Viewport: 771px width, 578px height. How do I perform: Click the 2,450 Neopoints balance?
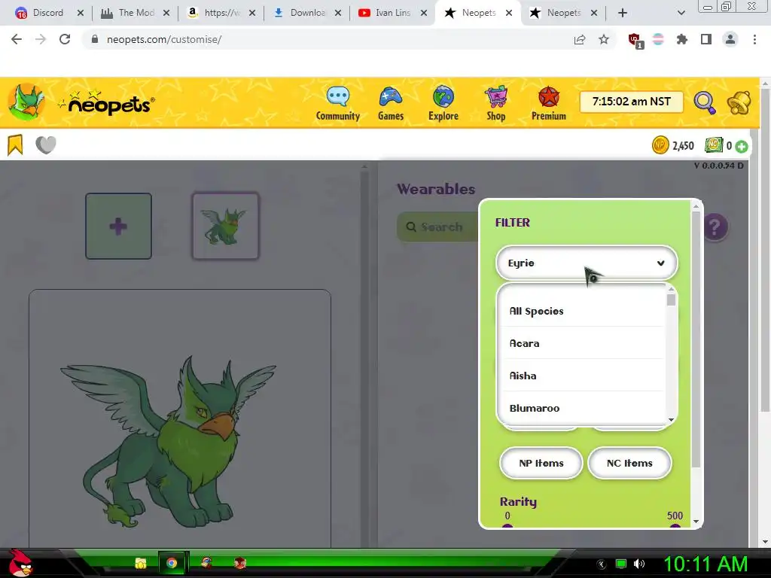pyautogui.click(x=683, y=146)
